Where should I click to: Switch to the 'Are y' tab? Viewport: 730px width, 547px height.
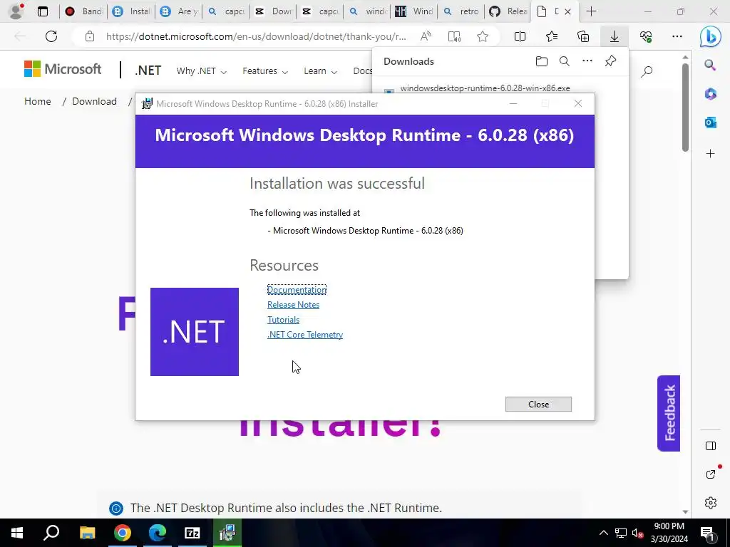pos(179,11)
